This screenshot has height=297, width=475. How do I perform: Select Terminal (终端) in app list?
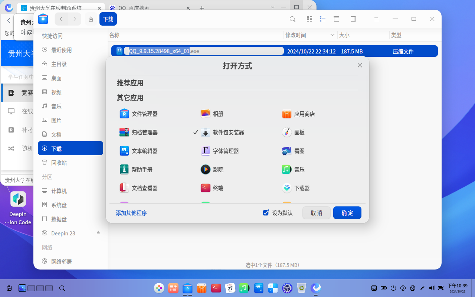212,188
